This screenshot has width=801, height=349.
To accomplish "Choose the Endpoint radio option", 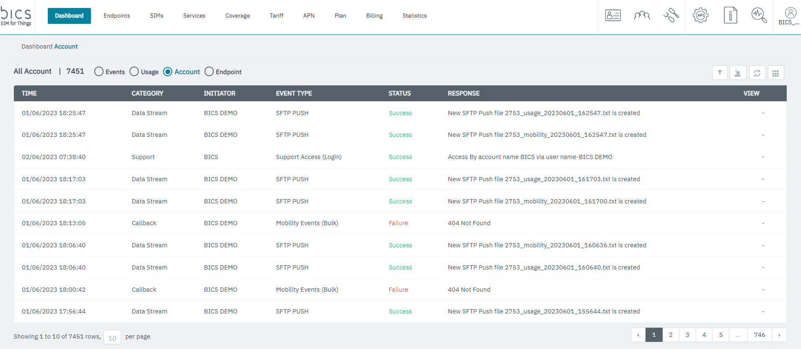I will tap(209, 72).
